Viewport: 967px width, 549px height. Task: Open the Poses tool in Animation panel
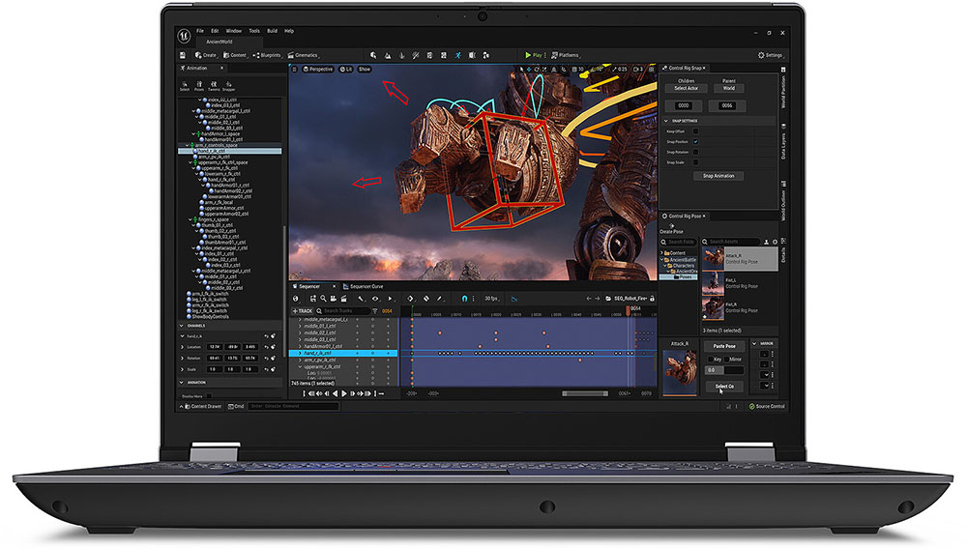[198, 86]
